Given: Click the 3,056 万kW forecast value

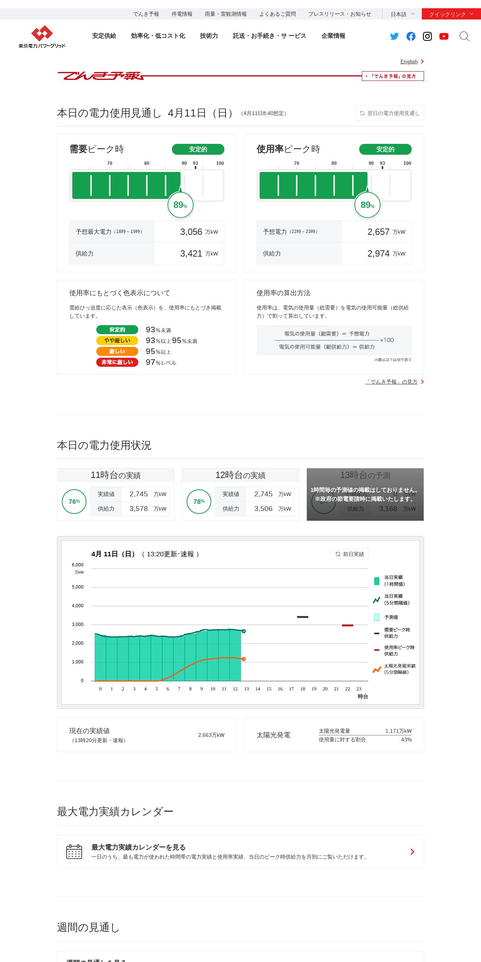Looking at the screenshot, I should pyautogui.click(x=199, y=232).
